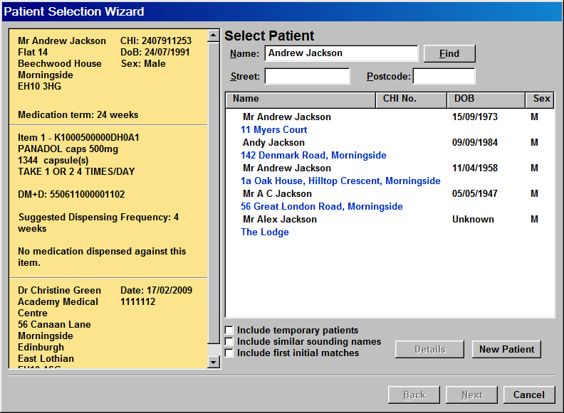Click the Find button
Screen dimensions: 564x413
click(x=449, y=53)
